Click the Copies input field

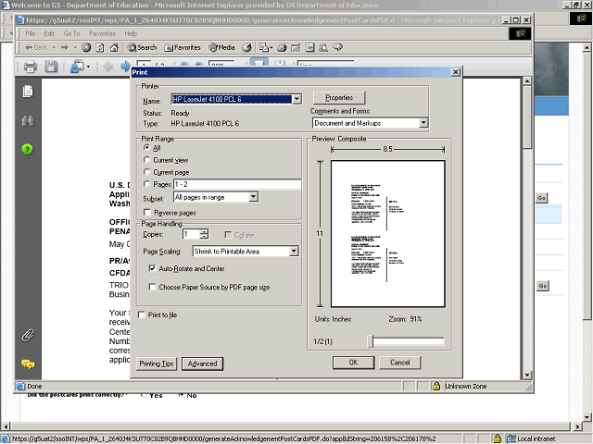(192, 234)
